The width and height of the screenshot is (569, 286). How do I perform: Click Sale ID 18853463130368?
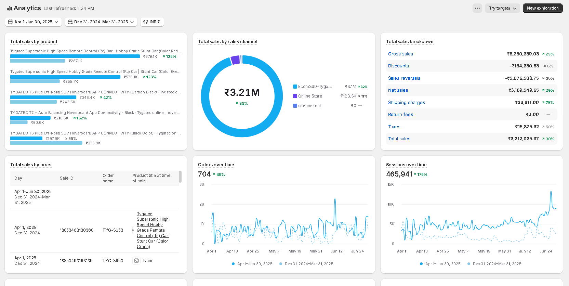point(77,230)
